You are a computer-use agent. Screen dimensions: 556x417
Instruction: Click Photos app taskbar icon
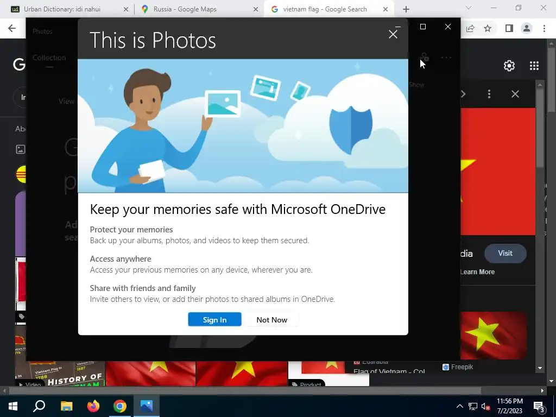147,406
